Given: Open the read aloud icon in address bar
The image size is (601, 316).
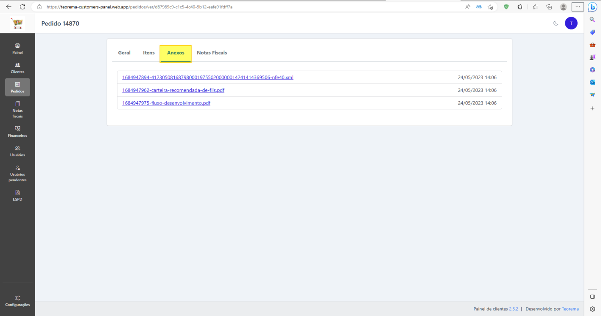Looking at the screenshot, I should tap(468, 7).
